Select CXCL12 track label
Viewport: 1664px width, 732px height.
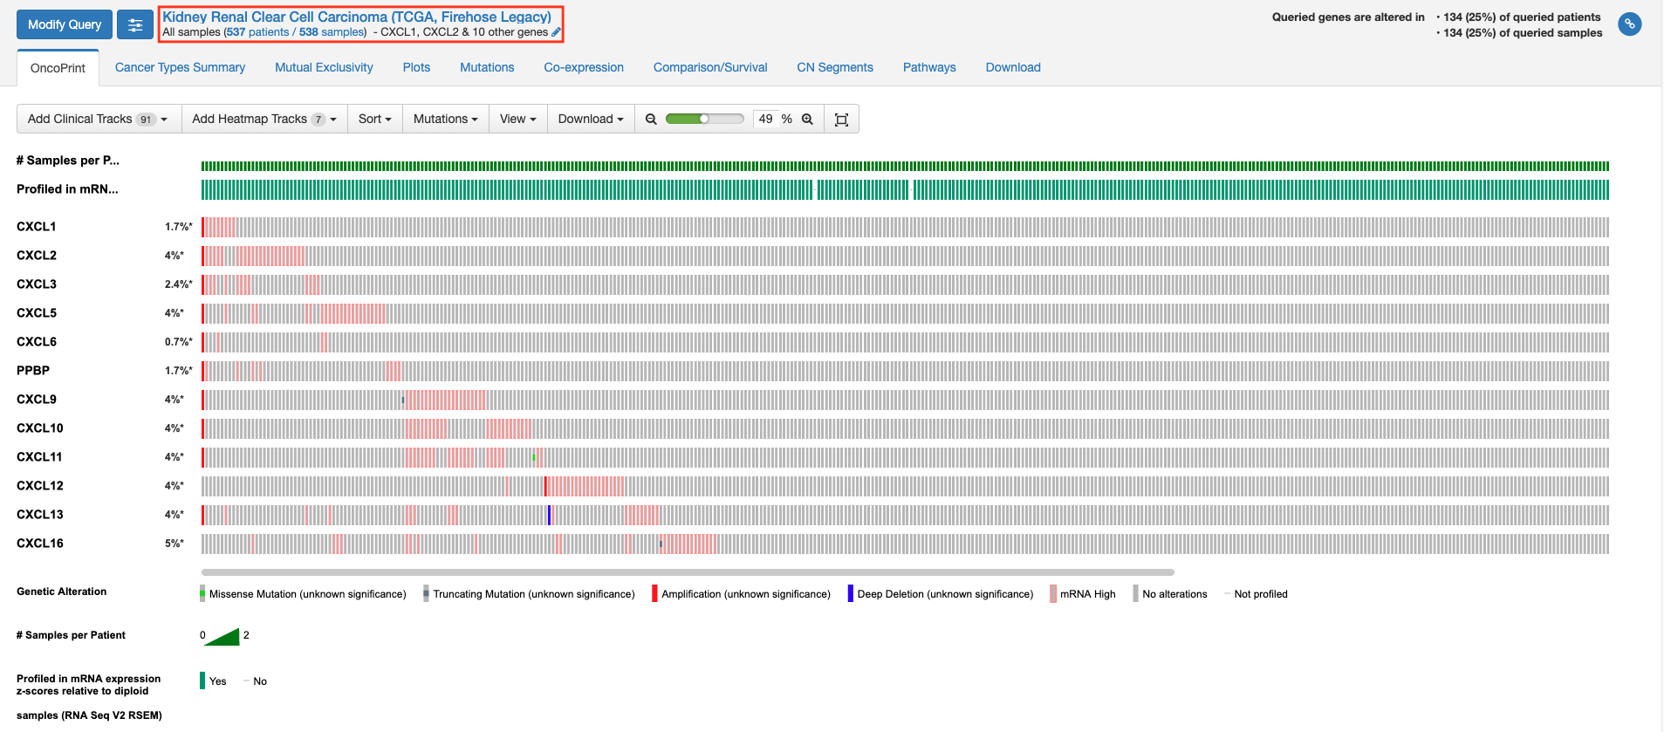(40, 486)
